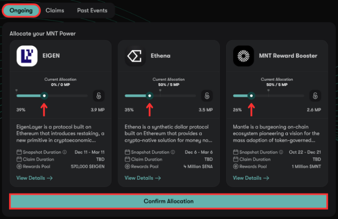Click the EIGEN allocation slider handle

click(44, 96)
